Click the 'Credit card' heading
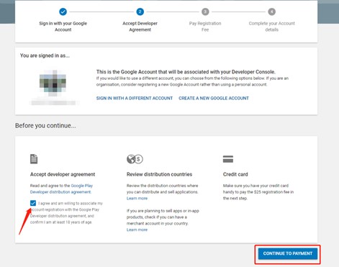This screenshot has width=339, height=267. click(x=235, y=174)
